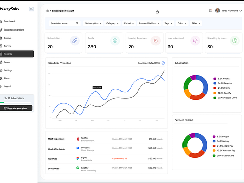
Task: Click the "$10.00" Netflix price
Action: pos(152,139)
